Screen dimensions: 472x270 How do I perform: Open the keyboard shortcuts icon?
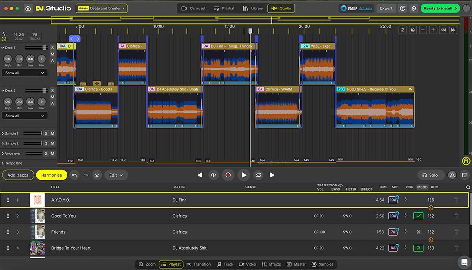[465, 175]
